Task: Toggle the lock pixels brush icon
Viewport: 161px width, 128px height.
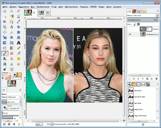Action: 135,24
